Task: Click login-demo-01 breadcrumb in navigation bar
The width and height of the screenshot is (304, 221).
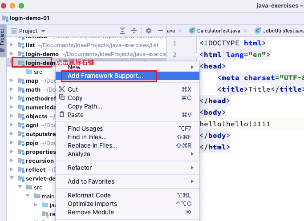Action: (x=29, y=18)
